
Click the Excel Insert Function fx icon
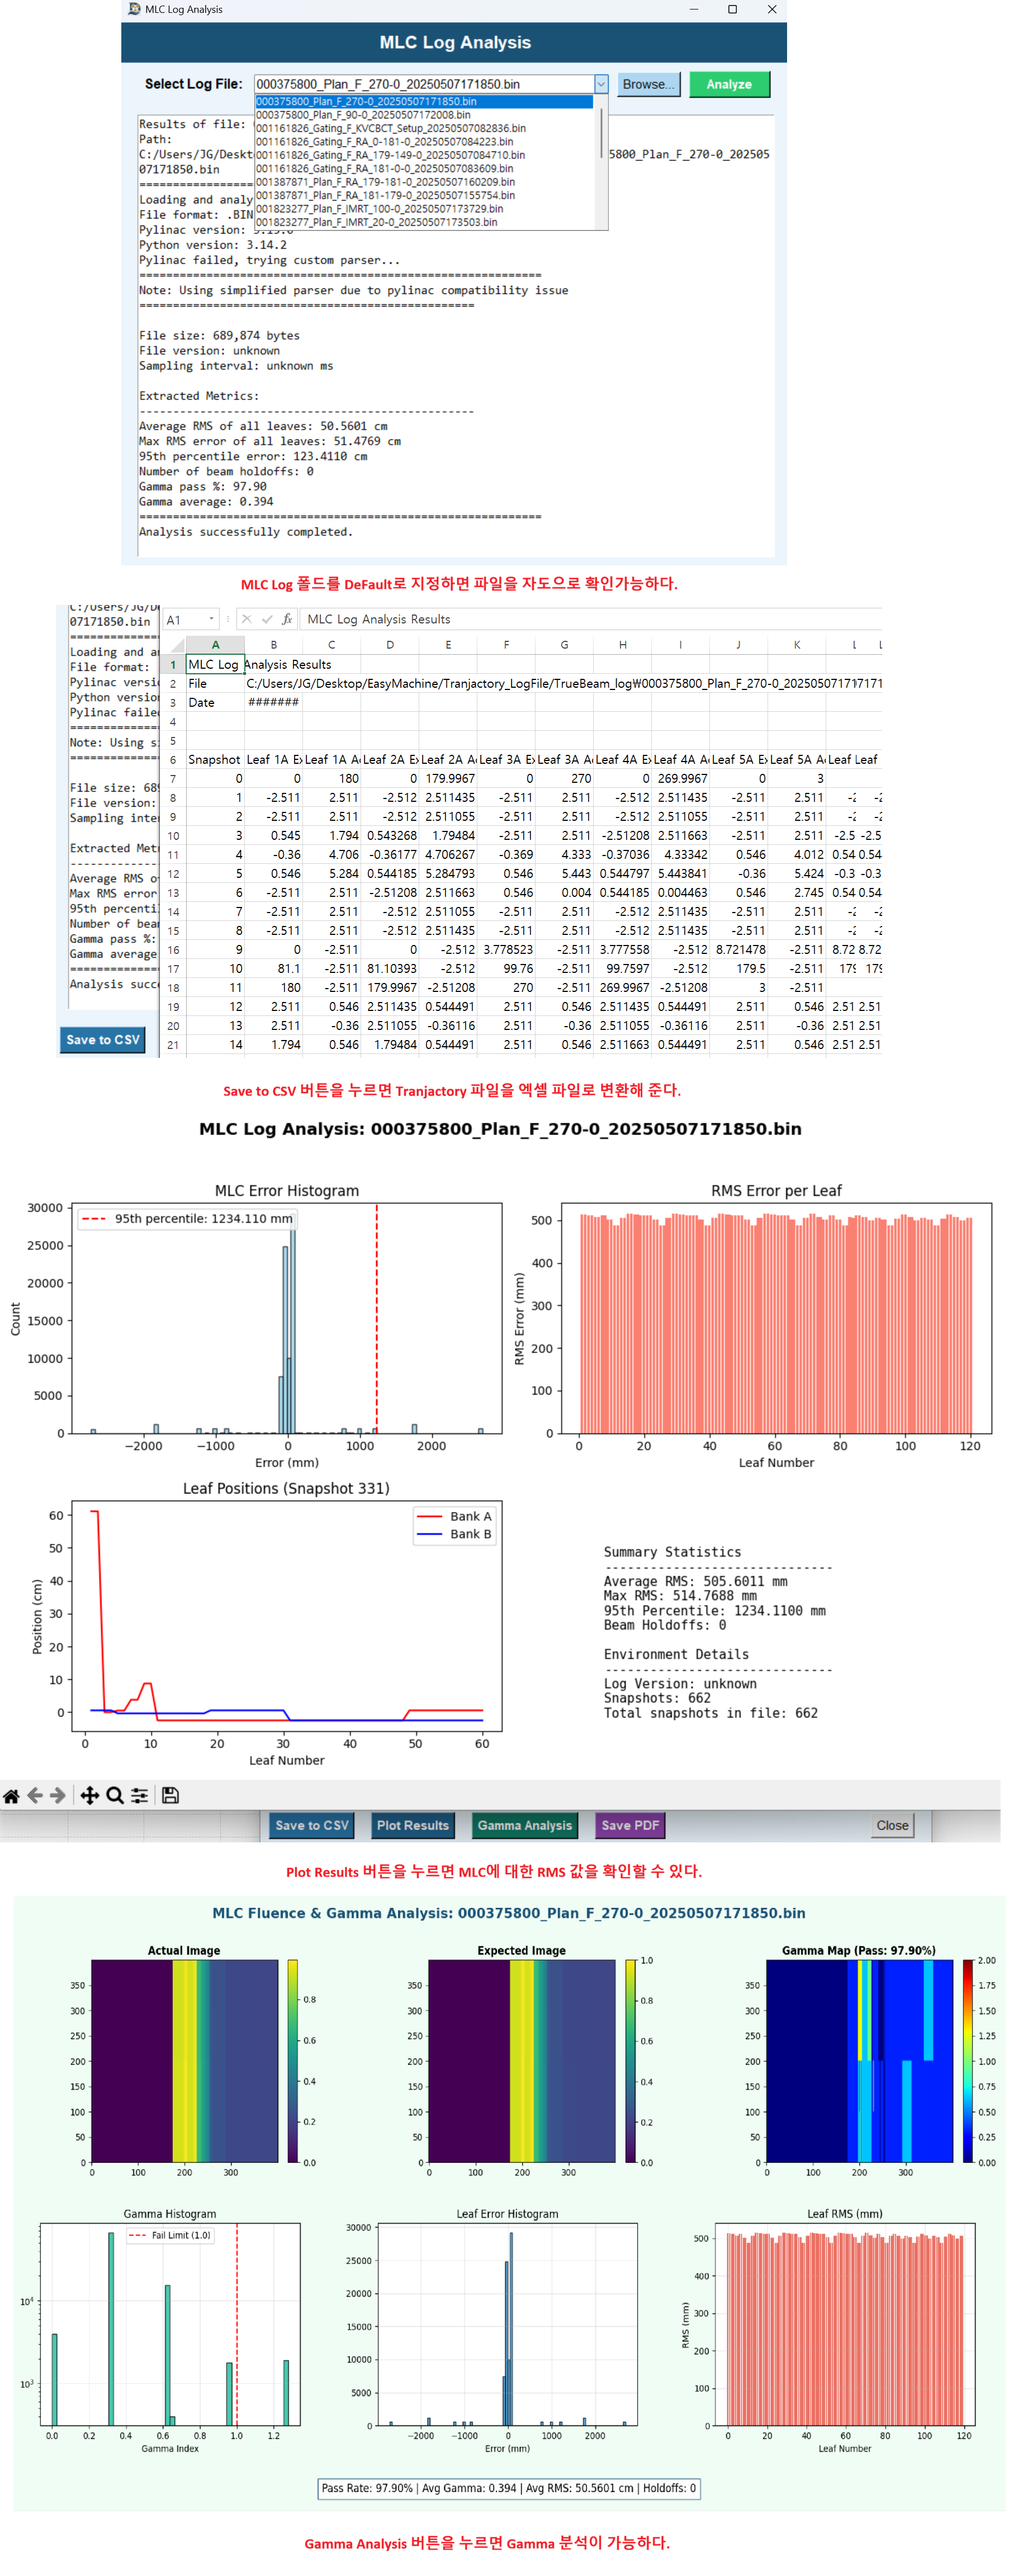(286, 619)
